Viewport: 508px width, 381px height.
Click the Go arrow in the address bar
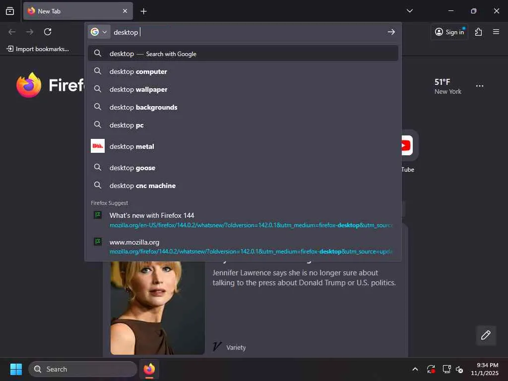(391, 32)
